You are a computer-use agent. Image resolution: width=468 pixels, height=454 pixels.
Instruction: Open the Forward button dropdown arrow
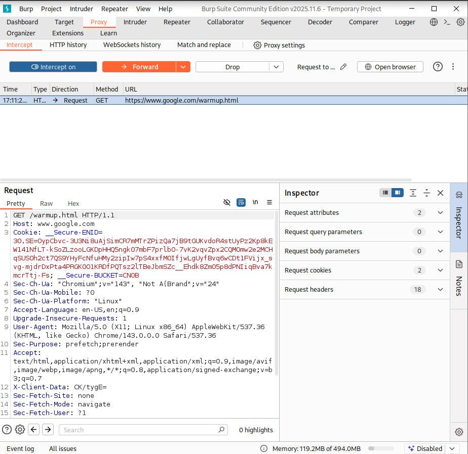click(x=183, y=66)
